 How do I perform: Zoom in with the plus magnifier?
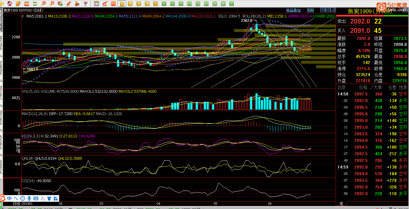coord(44,4)
